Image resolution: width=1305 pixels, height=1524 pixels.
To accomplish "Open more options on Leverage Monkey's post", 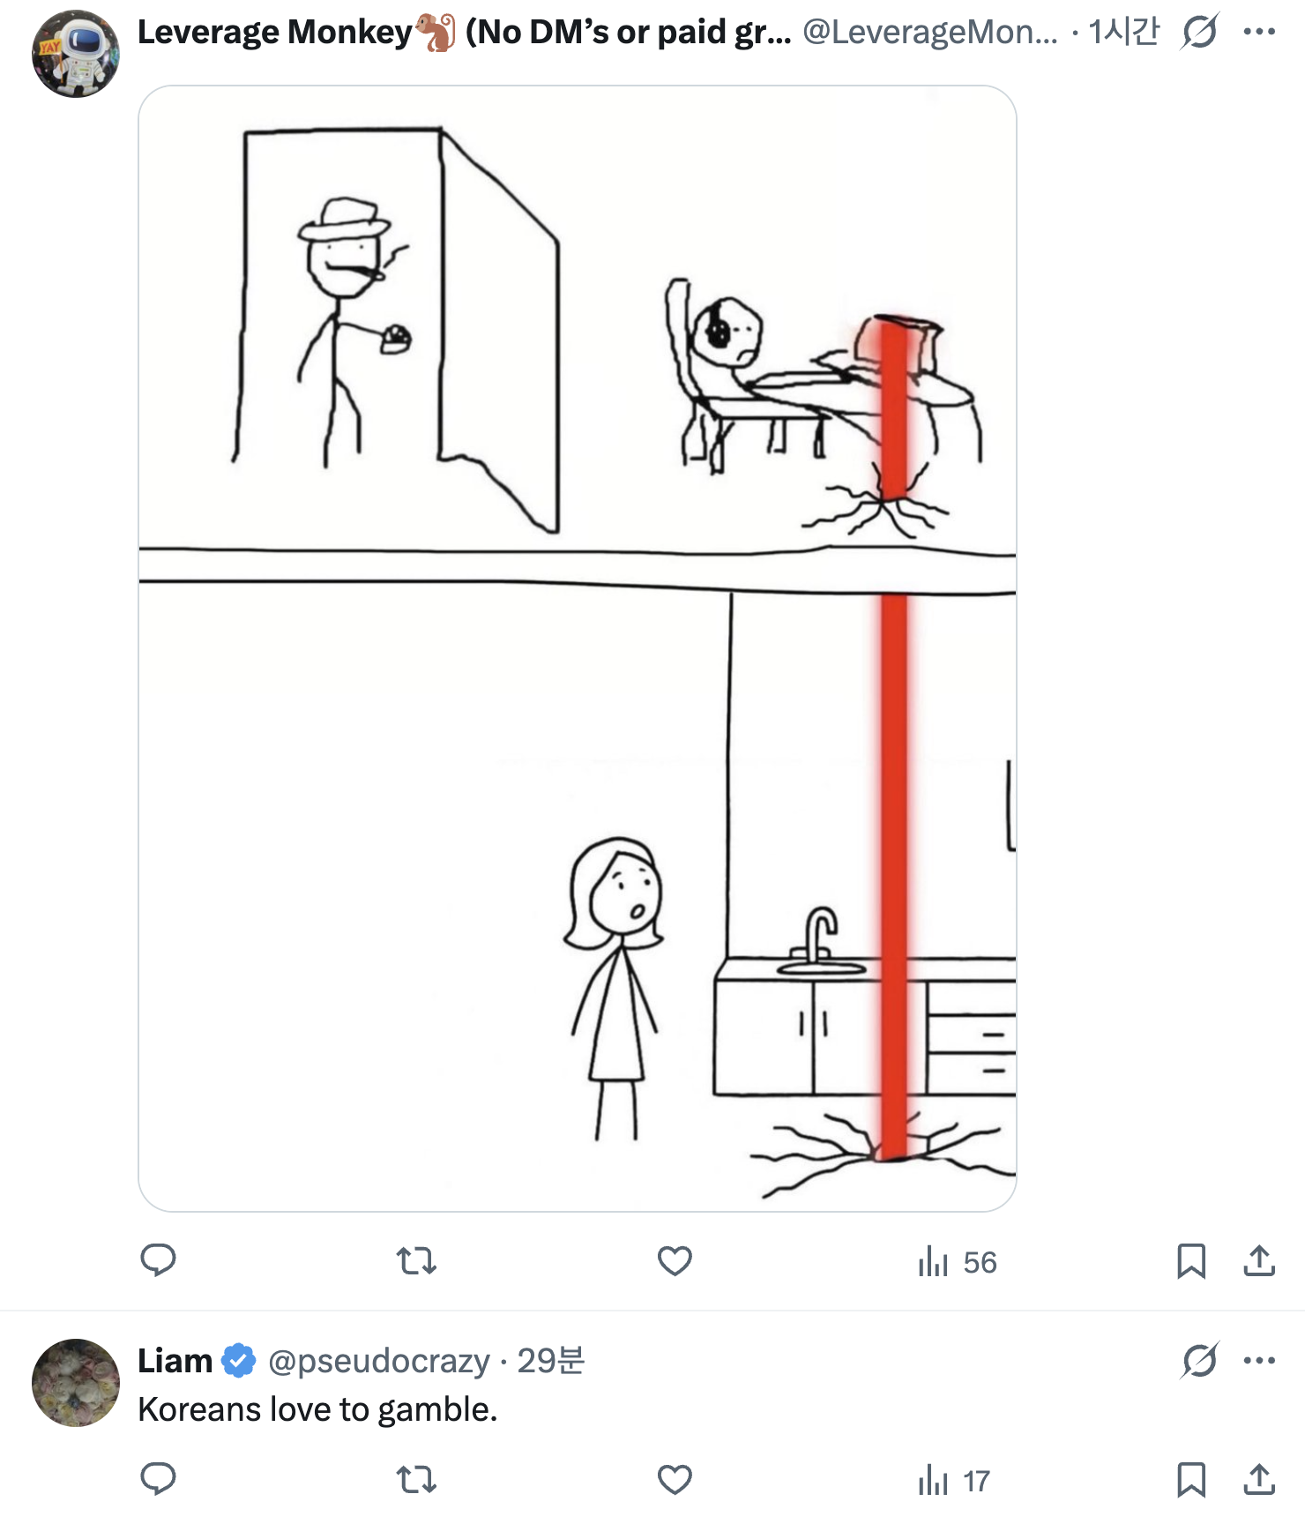I will (x=1259, y=33).
